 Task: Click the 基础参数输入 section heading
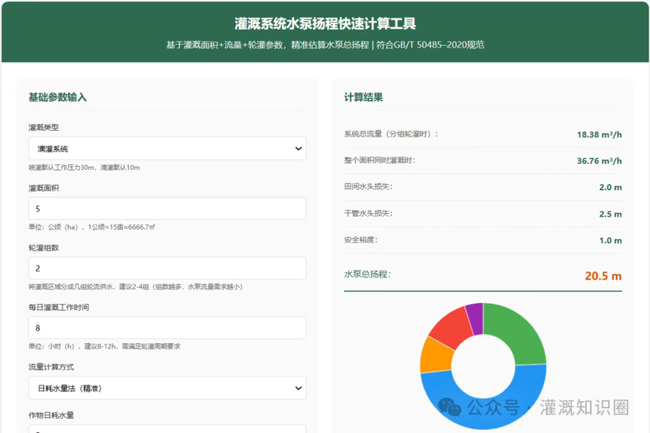tap(57, 97)
